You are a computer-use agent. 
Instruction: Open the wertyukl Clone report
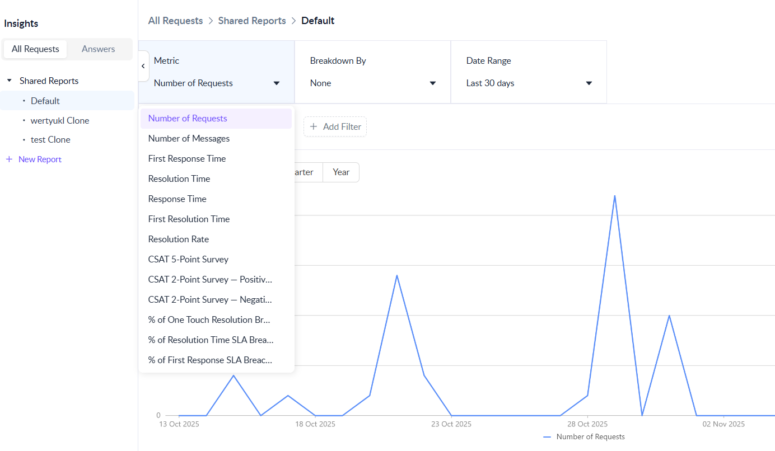click(x=60, y=121)
